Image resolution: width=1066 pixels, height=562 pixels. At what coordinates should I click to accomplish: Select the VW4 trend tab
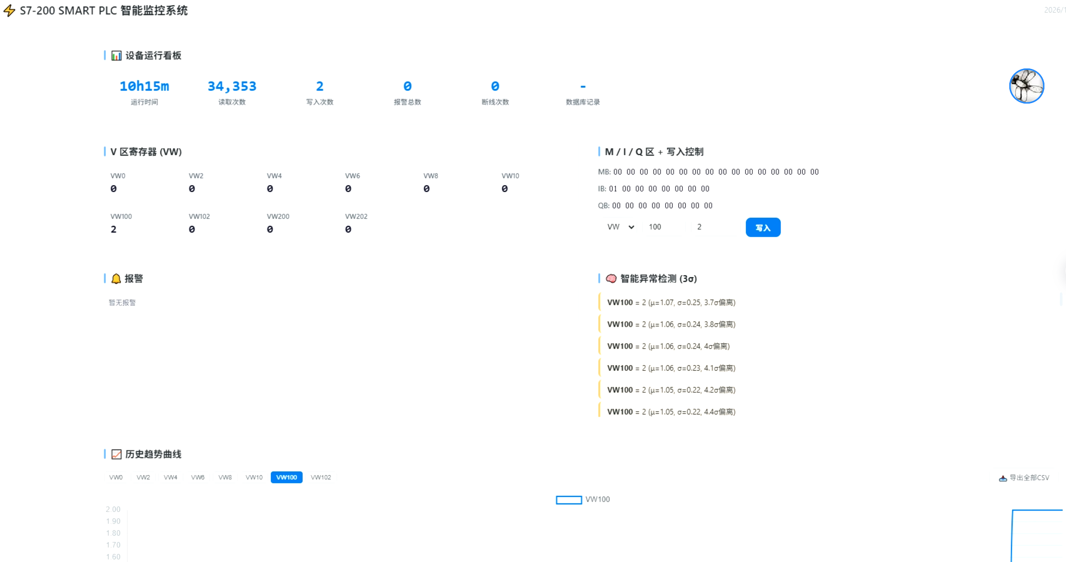pyautogui.click(x=170, y=477)
